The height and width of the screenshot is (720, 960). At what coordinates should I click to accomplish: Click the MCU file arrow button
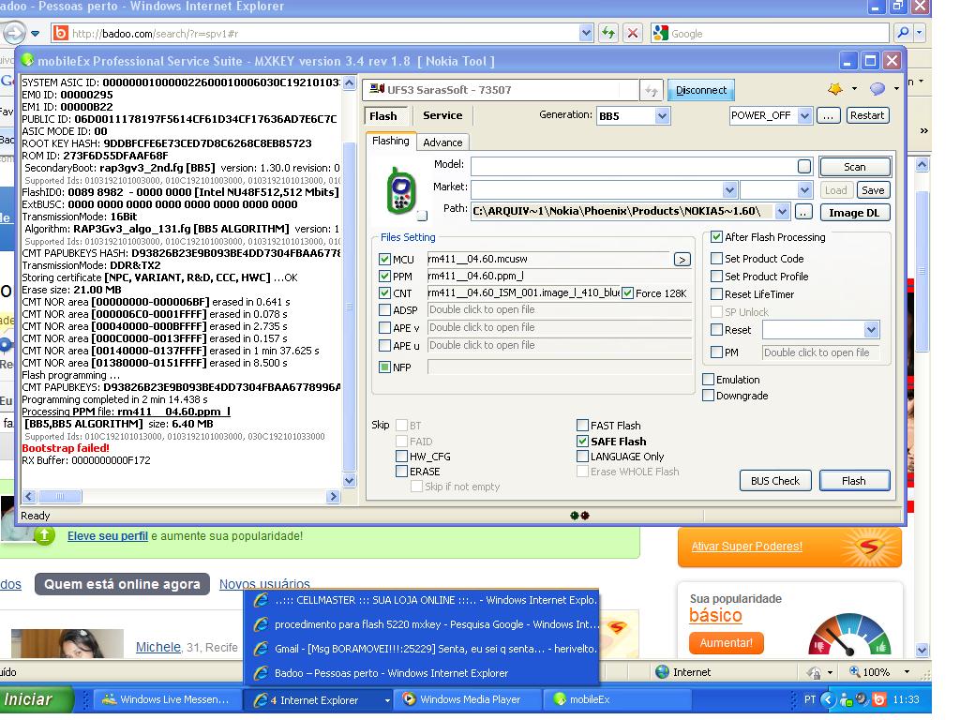682,260
